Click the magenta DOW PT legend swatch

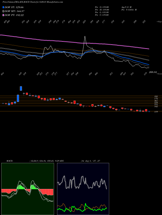point(4,15)
